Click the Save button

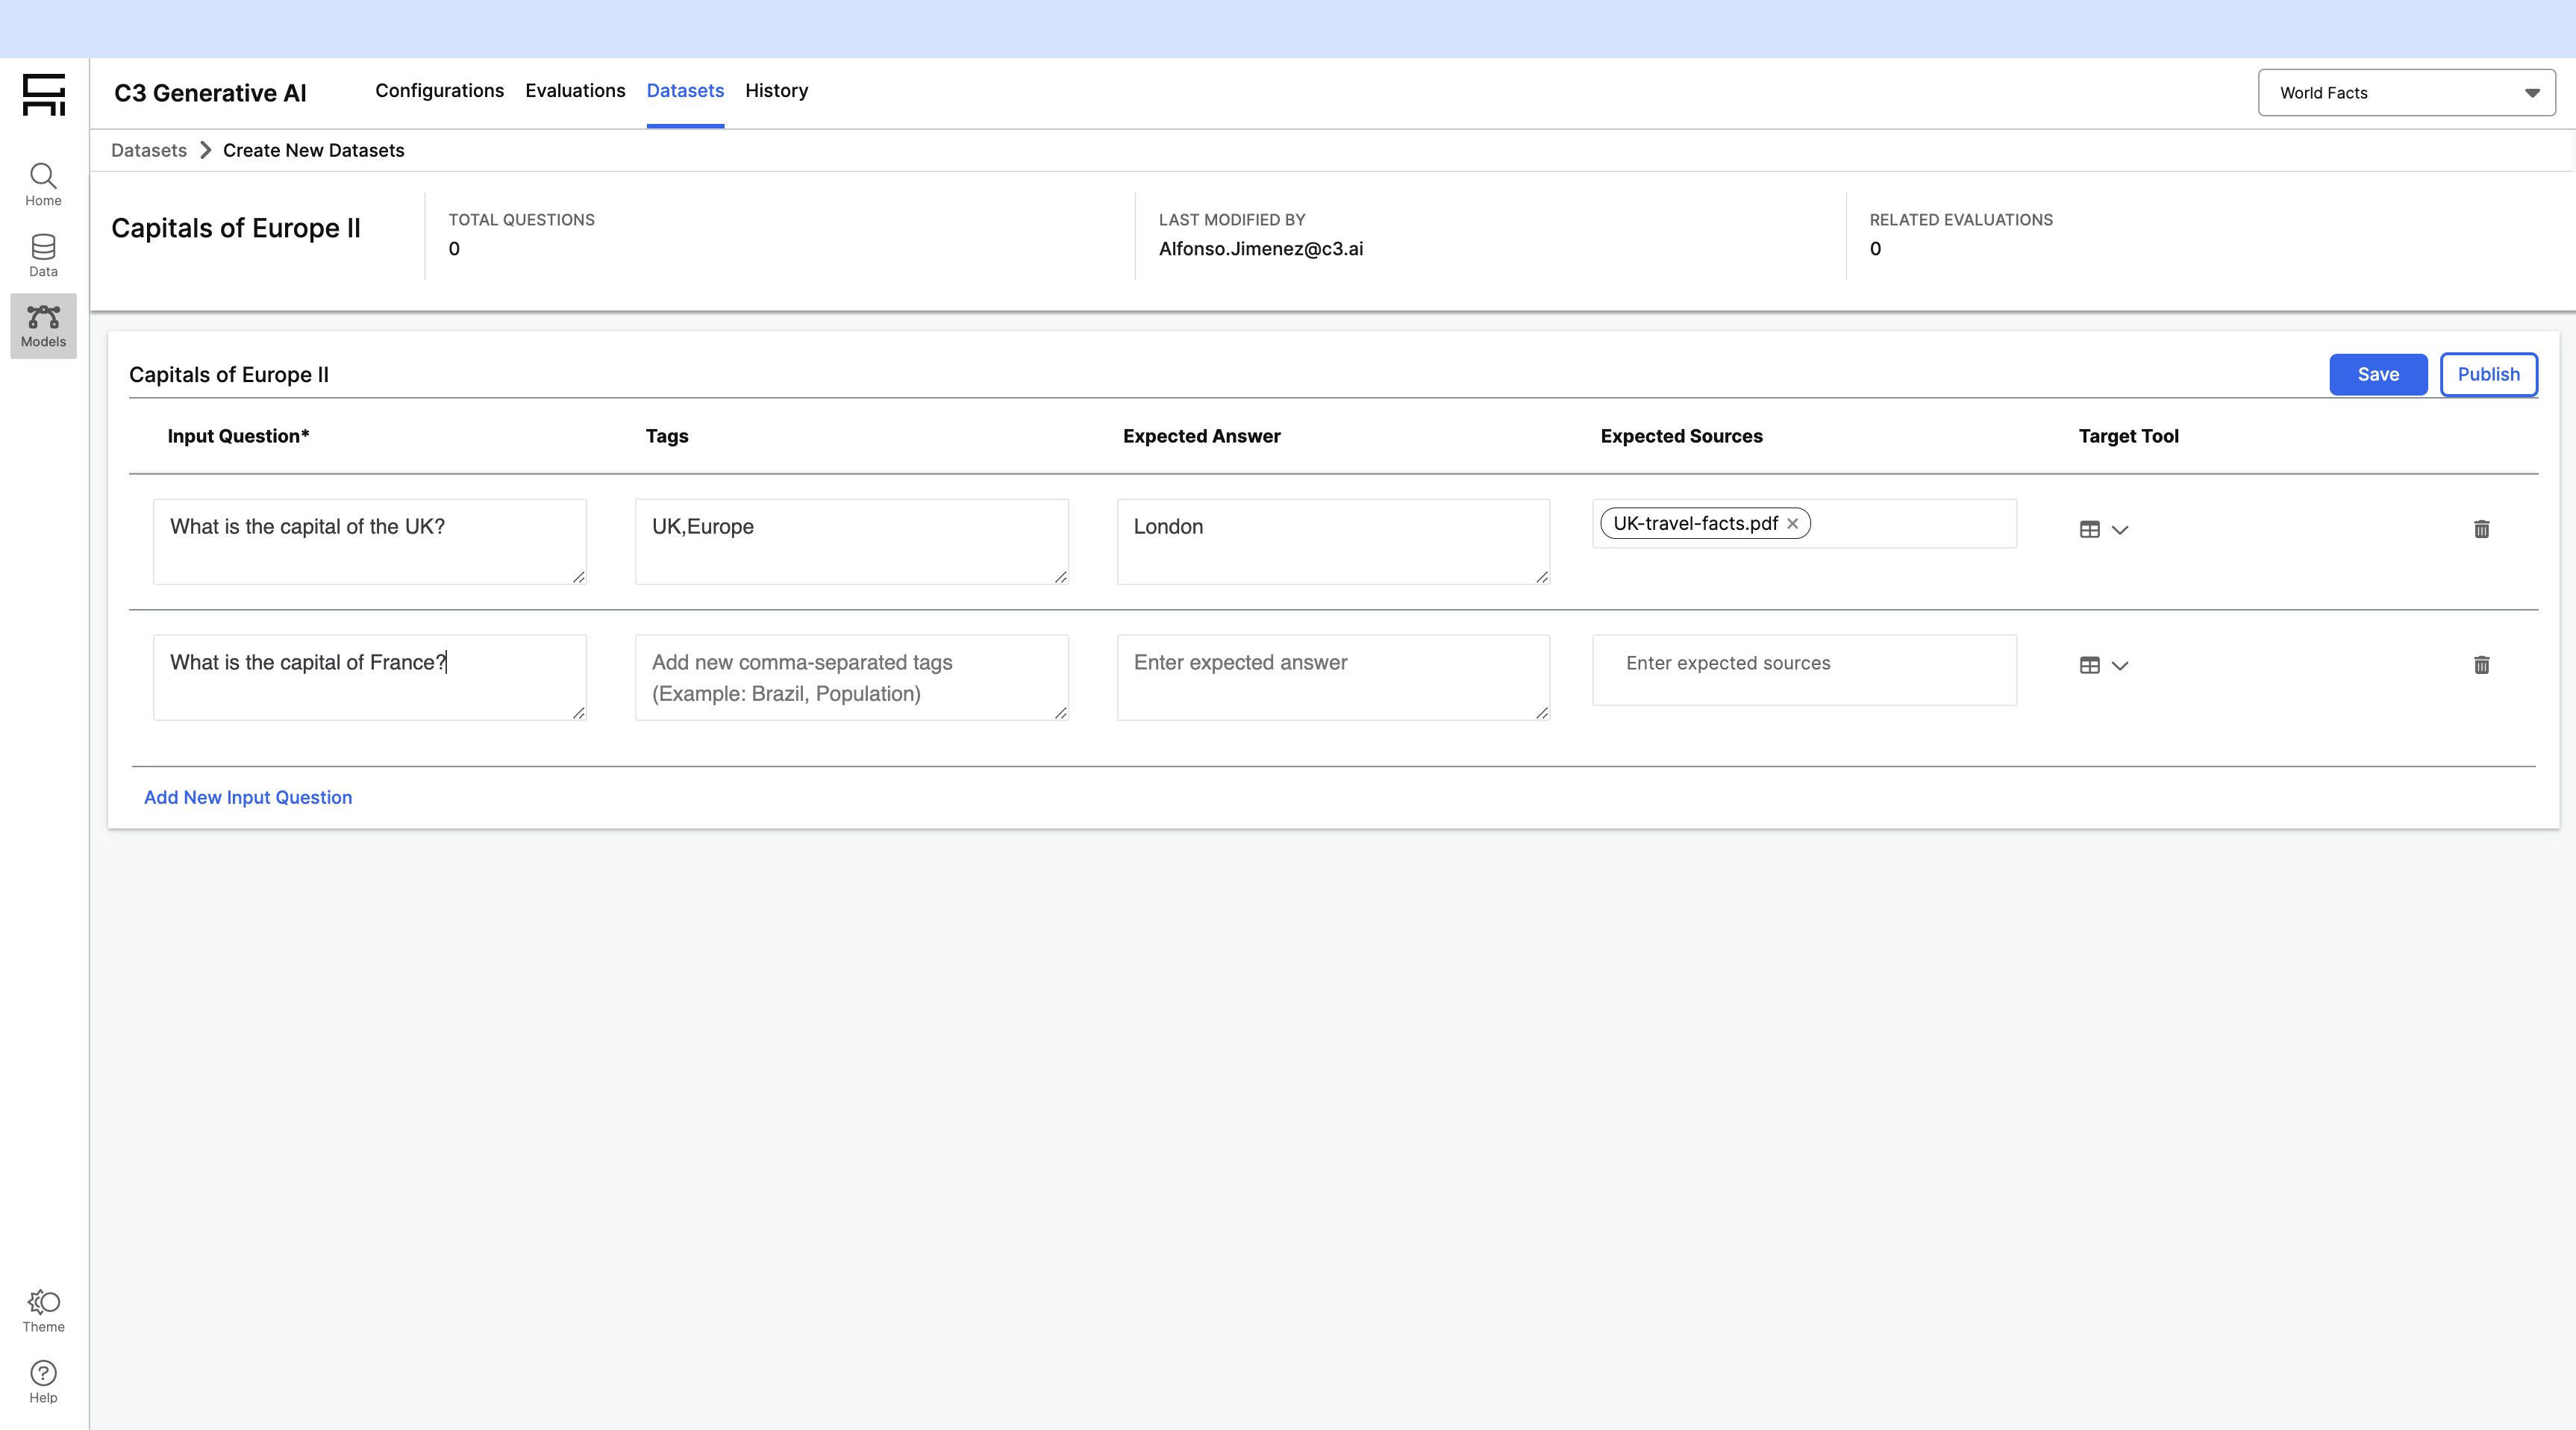(x=2377, y=374)
